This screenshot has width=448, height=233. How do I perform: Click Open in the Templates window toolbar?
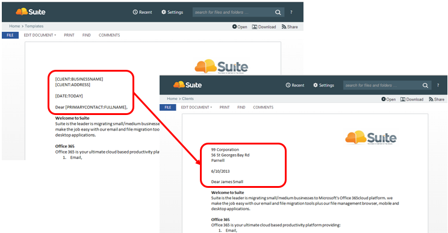(x=240, y=27)
